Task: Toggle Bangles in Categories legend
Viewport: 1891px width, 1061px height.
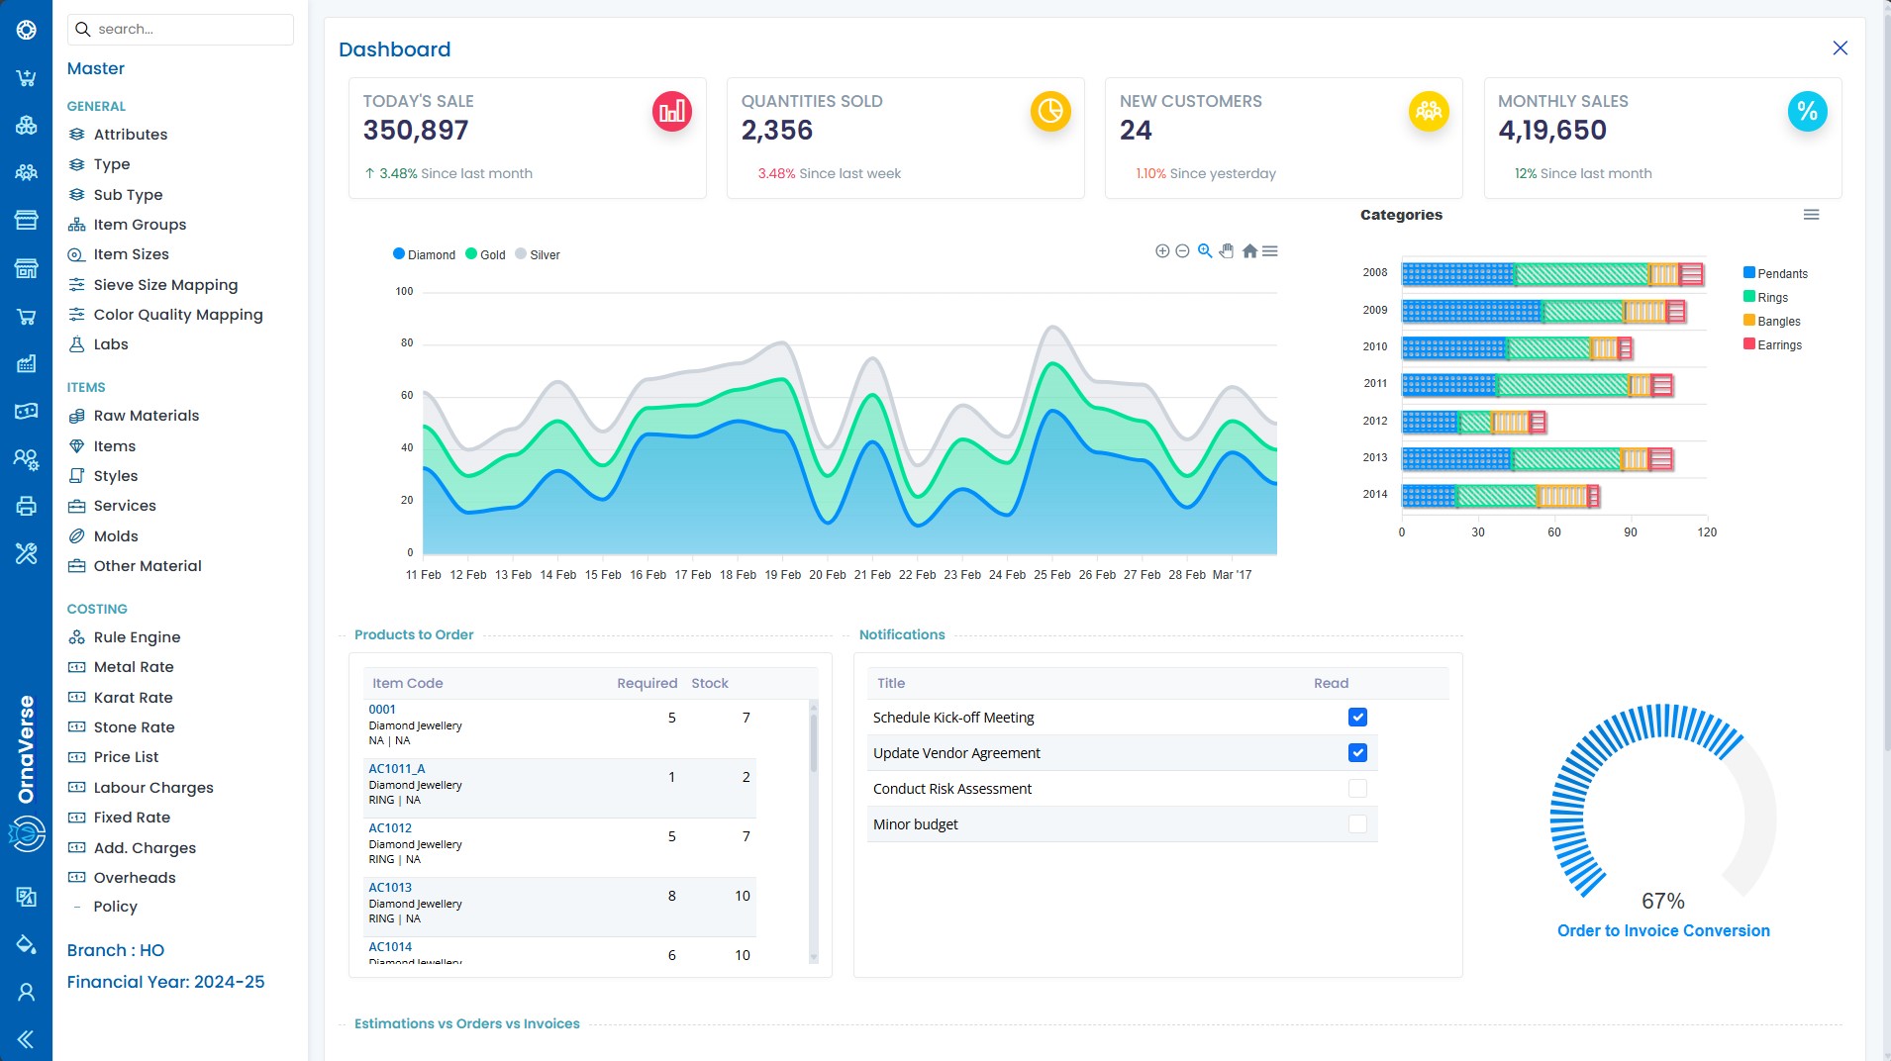Action: 1771,321
